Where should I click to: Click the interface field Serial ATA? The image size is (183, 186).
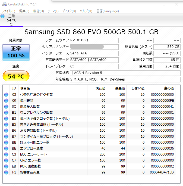coord(94,53)
